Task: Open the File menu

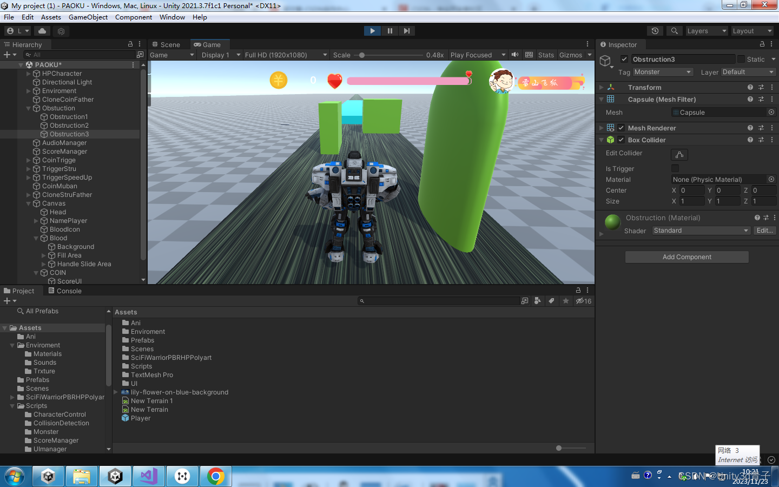Action: [x=9, y=17]
